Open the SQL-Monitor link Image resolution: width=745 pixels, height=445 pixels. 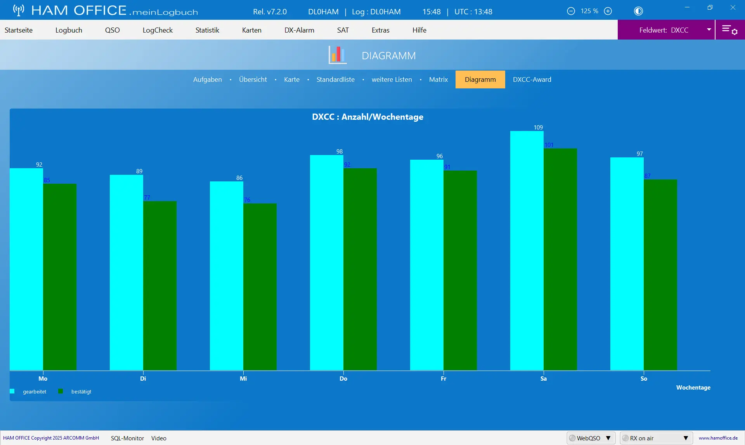tap(127, 438)
